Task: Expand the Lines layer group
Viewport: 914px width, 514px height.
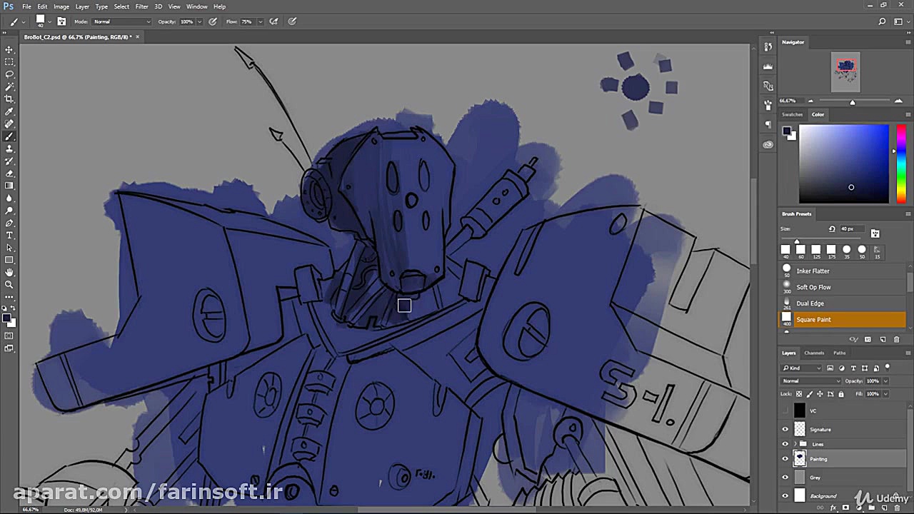Action: coord(795,444)
